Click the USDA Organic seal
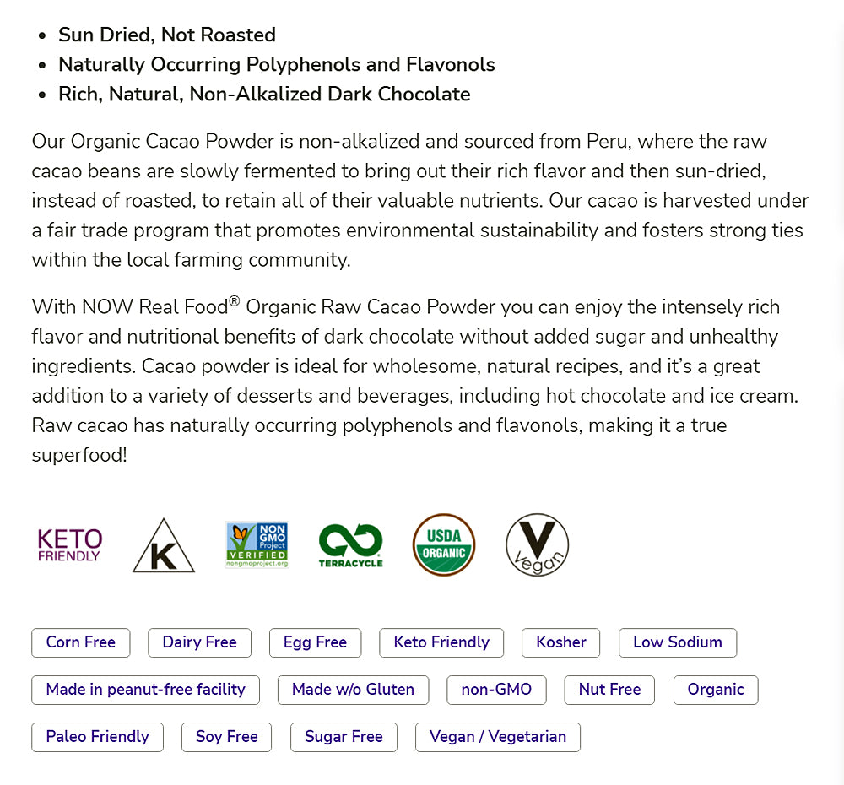Image resolution: width=844 pixels, height=785 pixels. pos(444,545)
